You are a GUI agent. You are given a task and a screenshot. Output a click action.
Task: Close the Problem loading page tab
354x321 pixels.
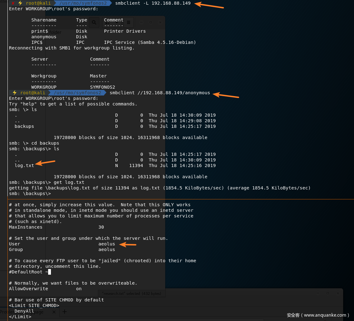point(54,312)
